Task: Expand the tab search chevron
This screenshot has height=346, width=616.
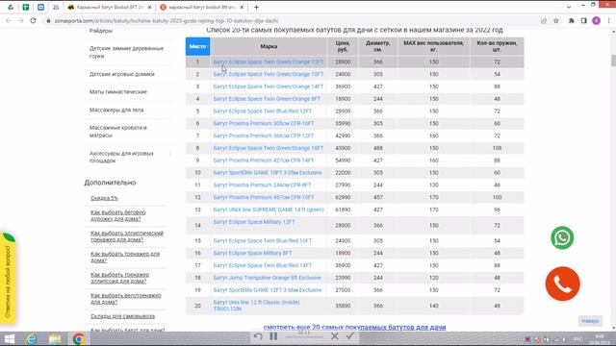Action: pyautogui.click(x=569, y=7)
